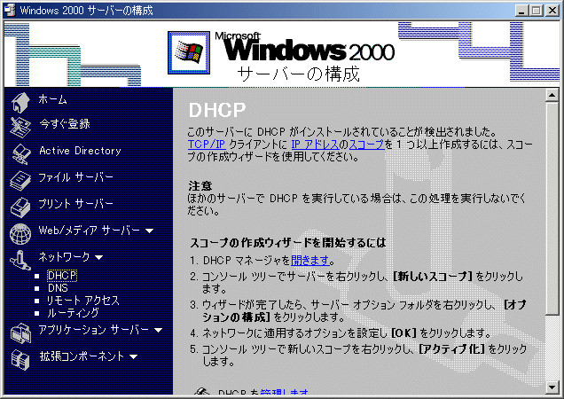
Task: Maximize the server configuration window
Action: point(536,11)
